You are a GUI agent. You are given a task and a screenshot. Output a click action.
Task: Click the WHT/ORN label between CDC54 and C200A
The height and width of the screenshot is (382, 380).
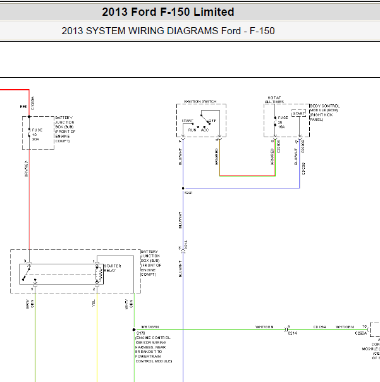[345, 327]
